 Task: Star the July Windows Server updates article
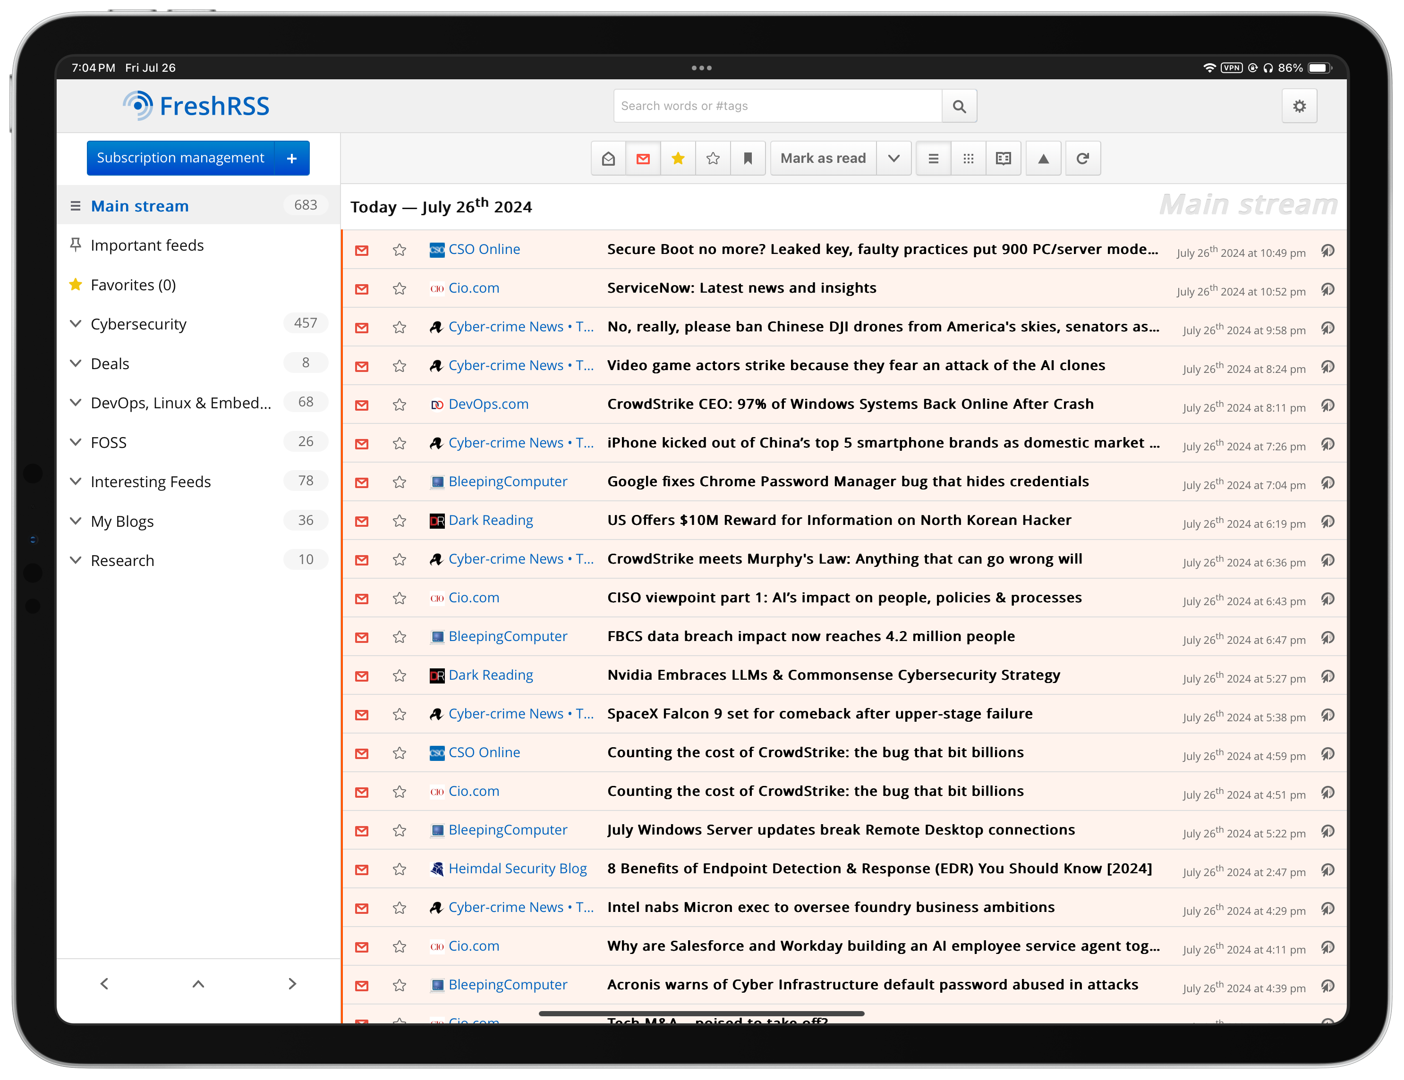pos(399,830)
